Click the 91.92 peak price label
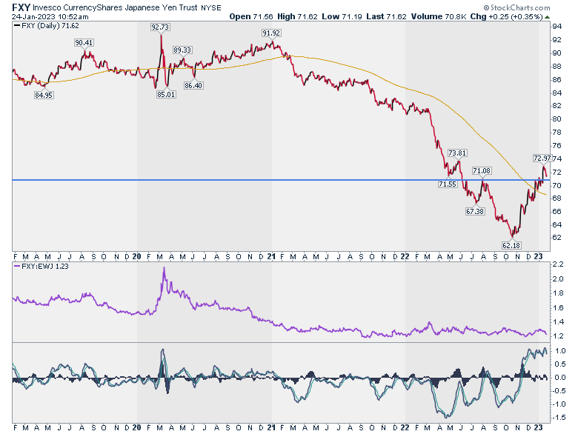Viewport: 578px width, 434px height. point(271,33)
